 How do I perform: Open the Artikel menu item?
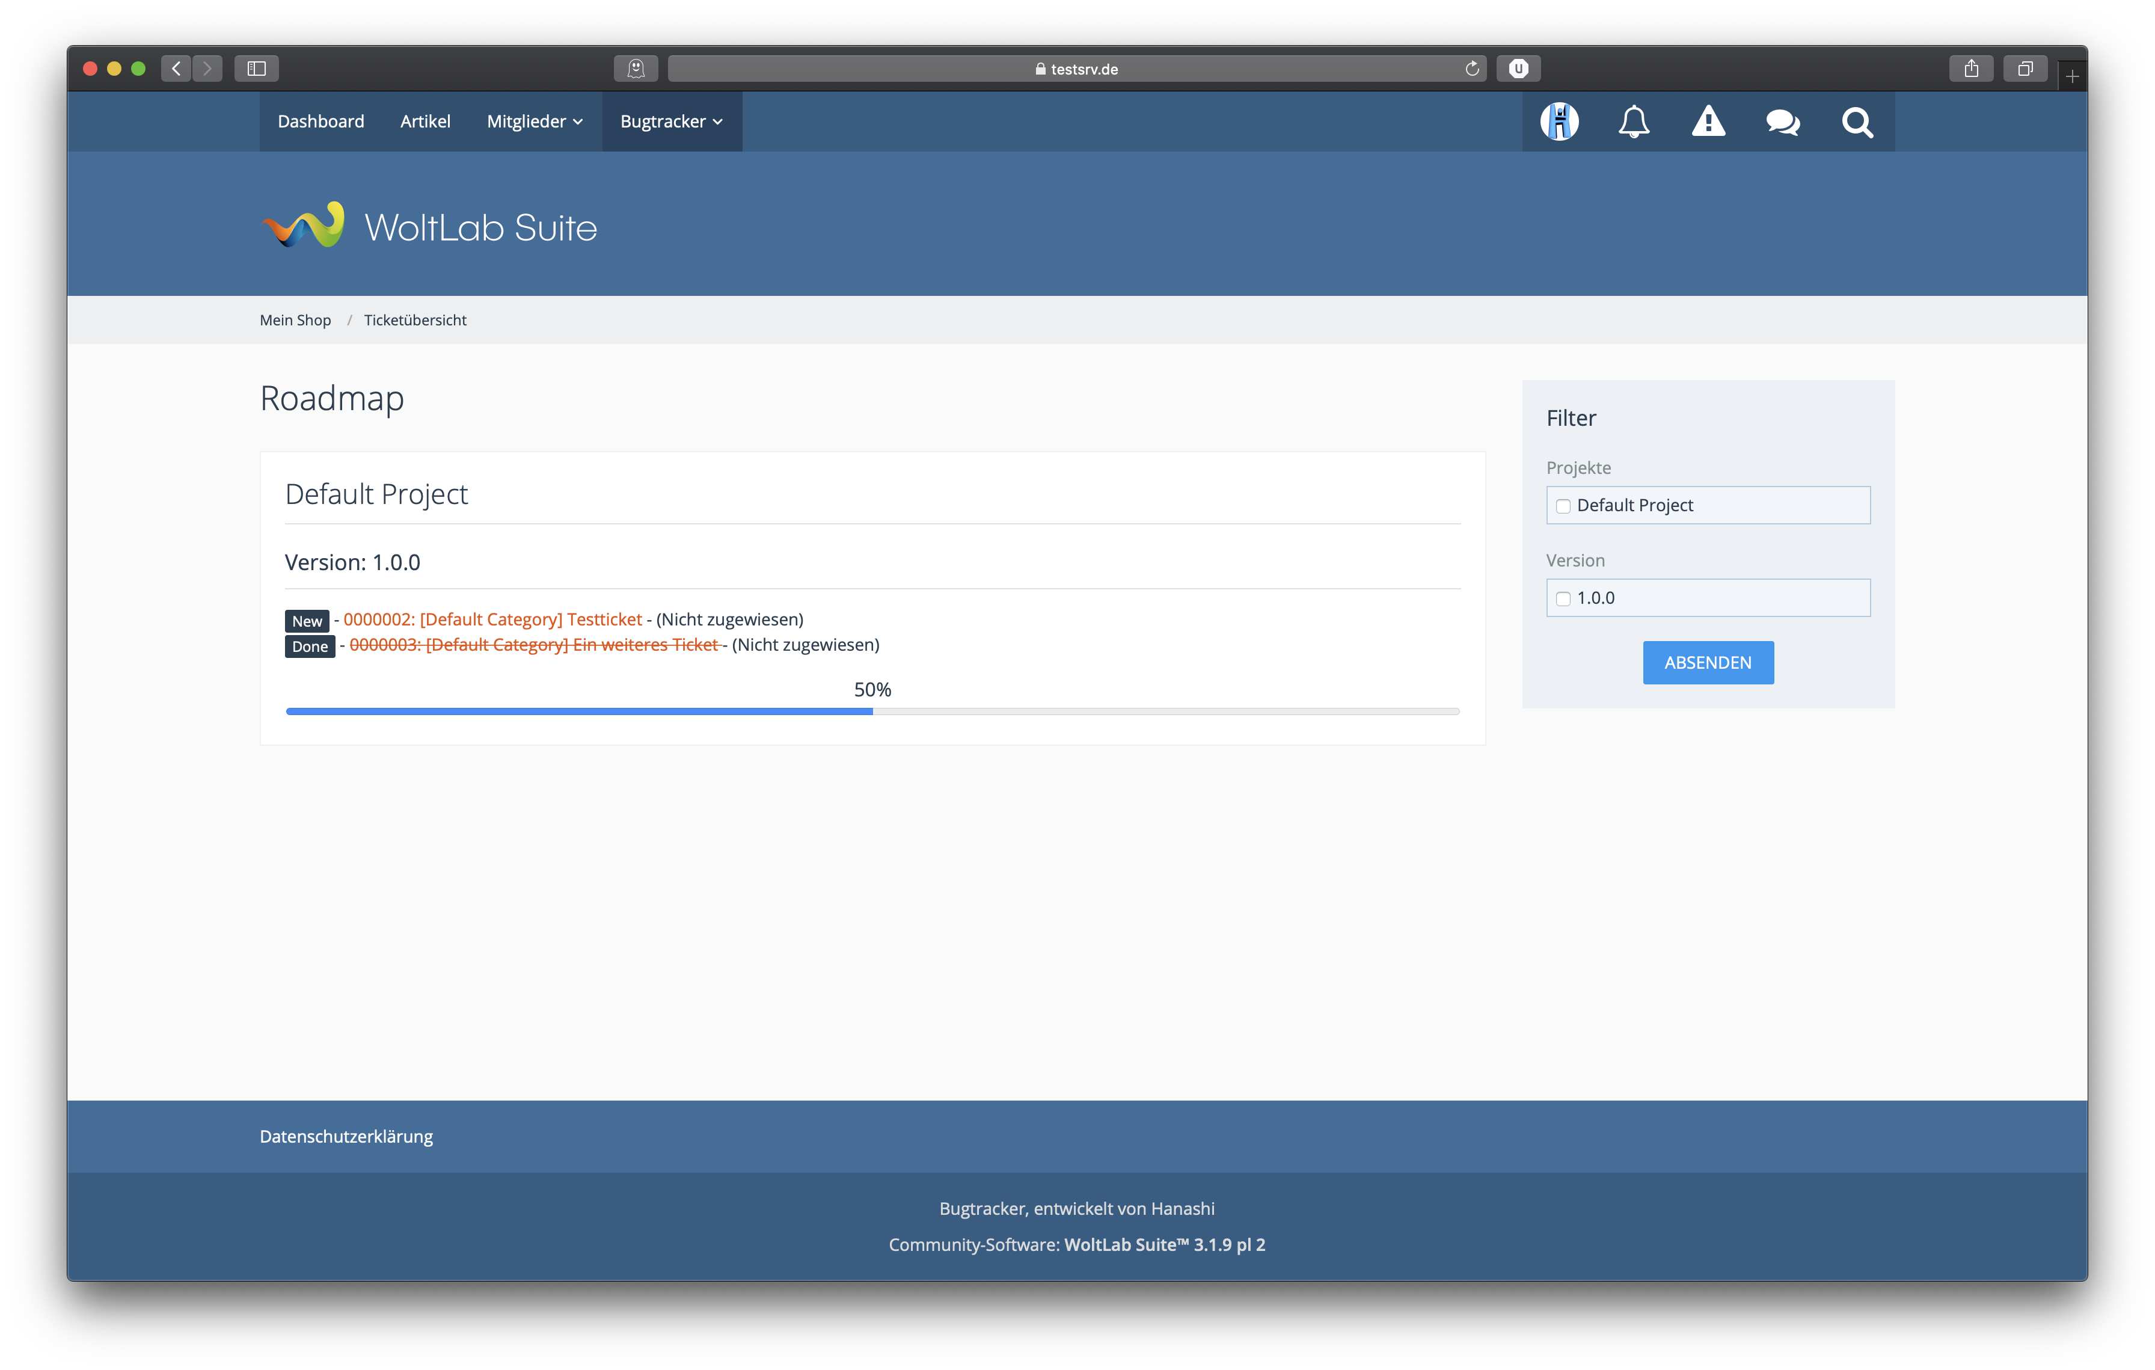pyautogui.click(x=425, y=121)
